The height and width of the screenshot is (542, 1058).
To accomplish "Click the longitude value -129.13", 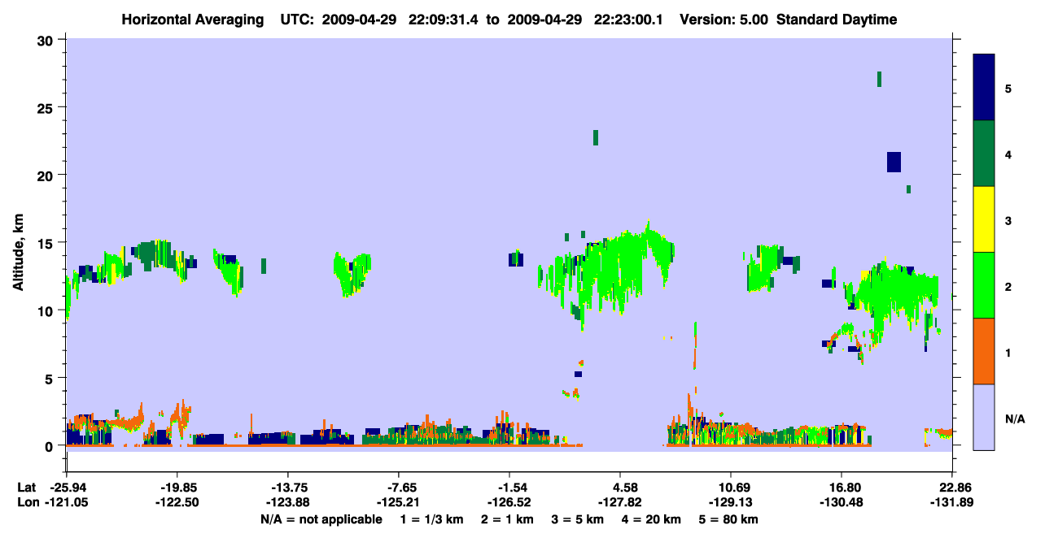I will [731, 502].
